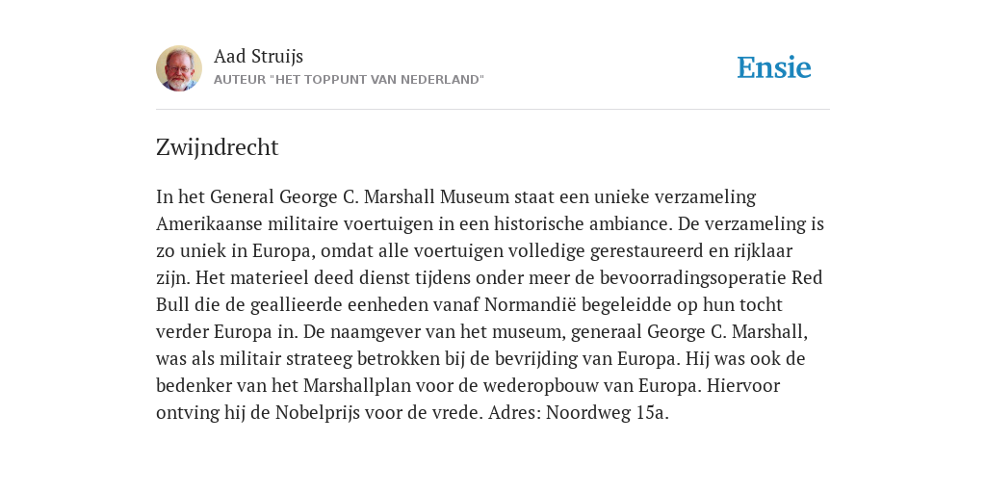Click the phrase bevoorradingsoperatie Red Bull
Screen dimensions: 986x493
click(x=712, y=278)
